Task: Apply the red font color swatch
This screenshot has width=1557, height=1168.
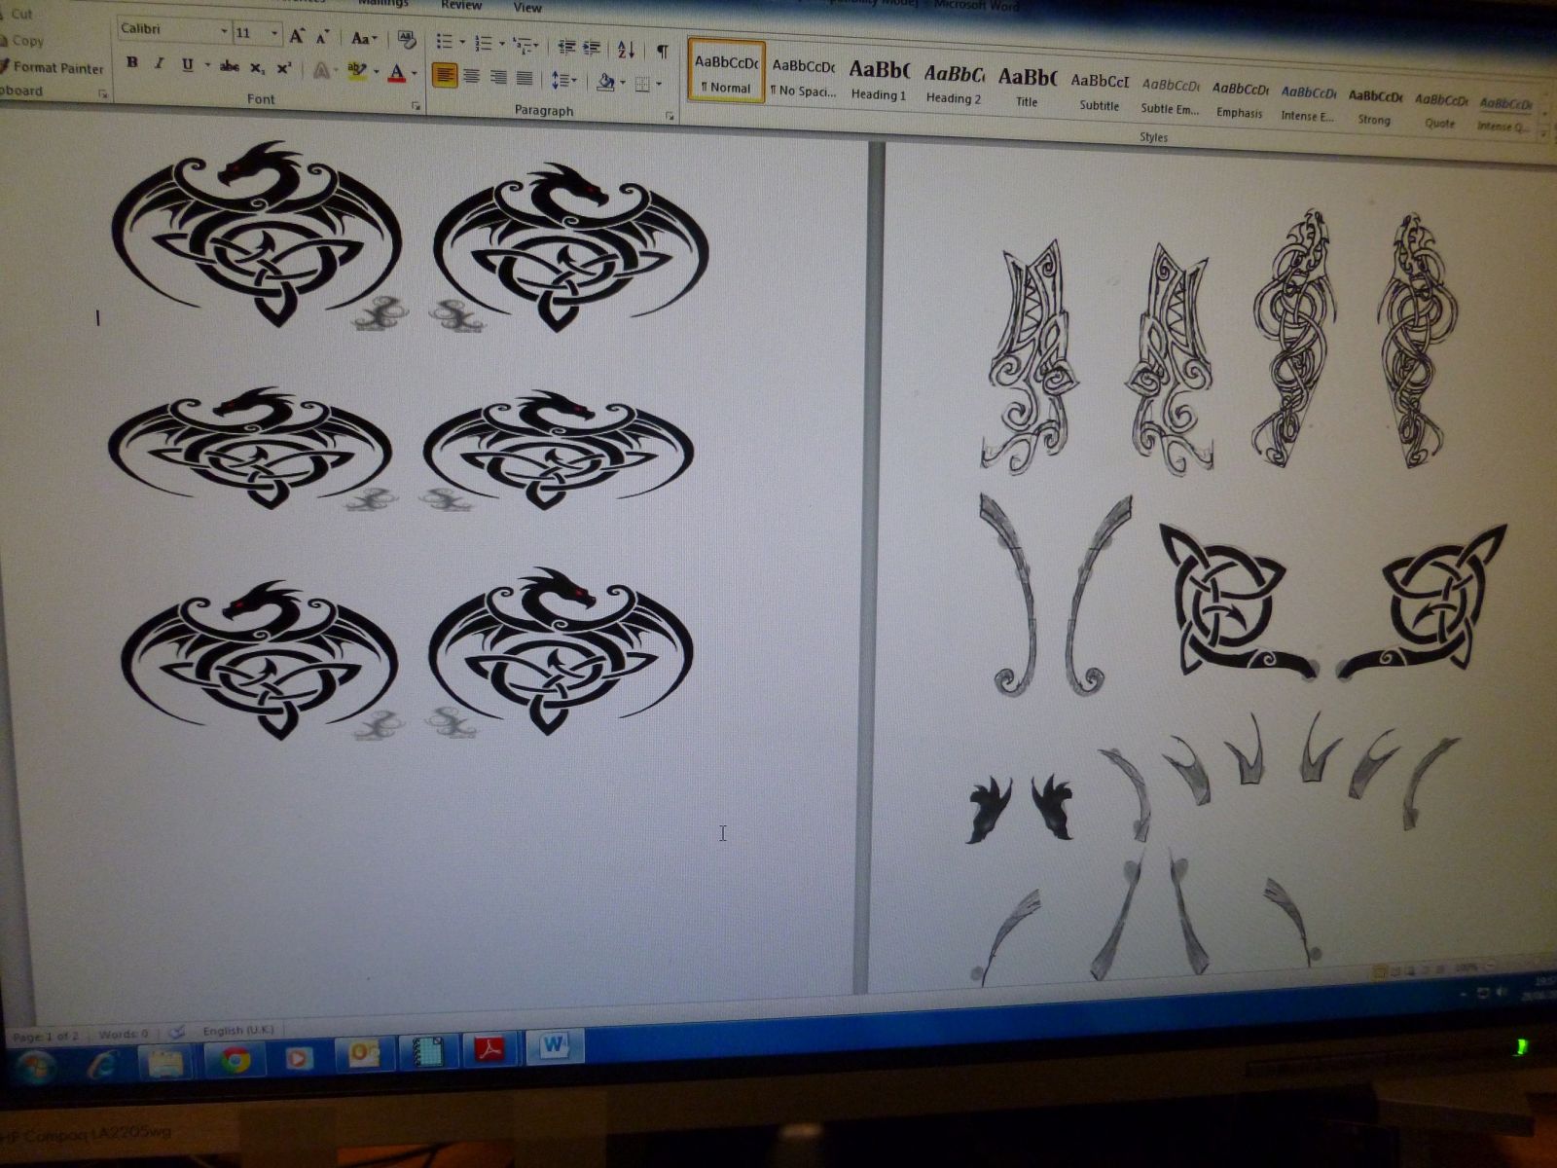Action: tap(397, 73)
